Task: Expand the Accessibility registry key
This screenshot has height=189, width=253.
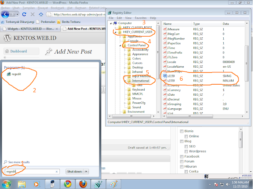Action: click(x=125, y=50)
